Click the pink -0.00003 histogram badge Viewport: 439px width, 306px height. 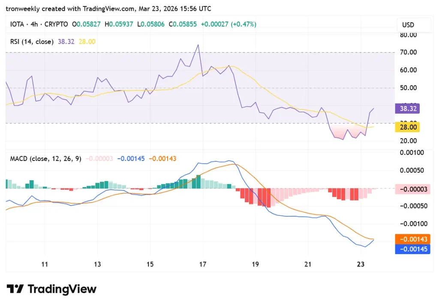(x=412, y=189)
